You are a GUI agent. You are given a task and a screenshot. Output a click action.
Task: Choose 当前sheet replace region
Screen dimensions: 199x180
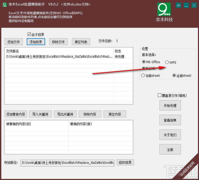click(x=143, y=75)
